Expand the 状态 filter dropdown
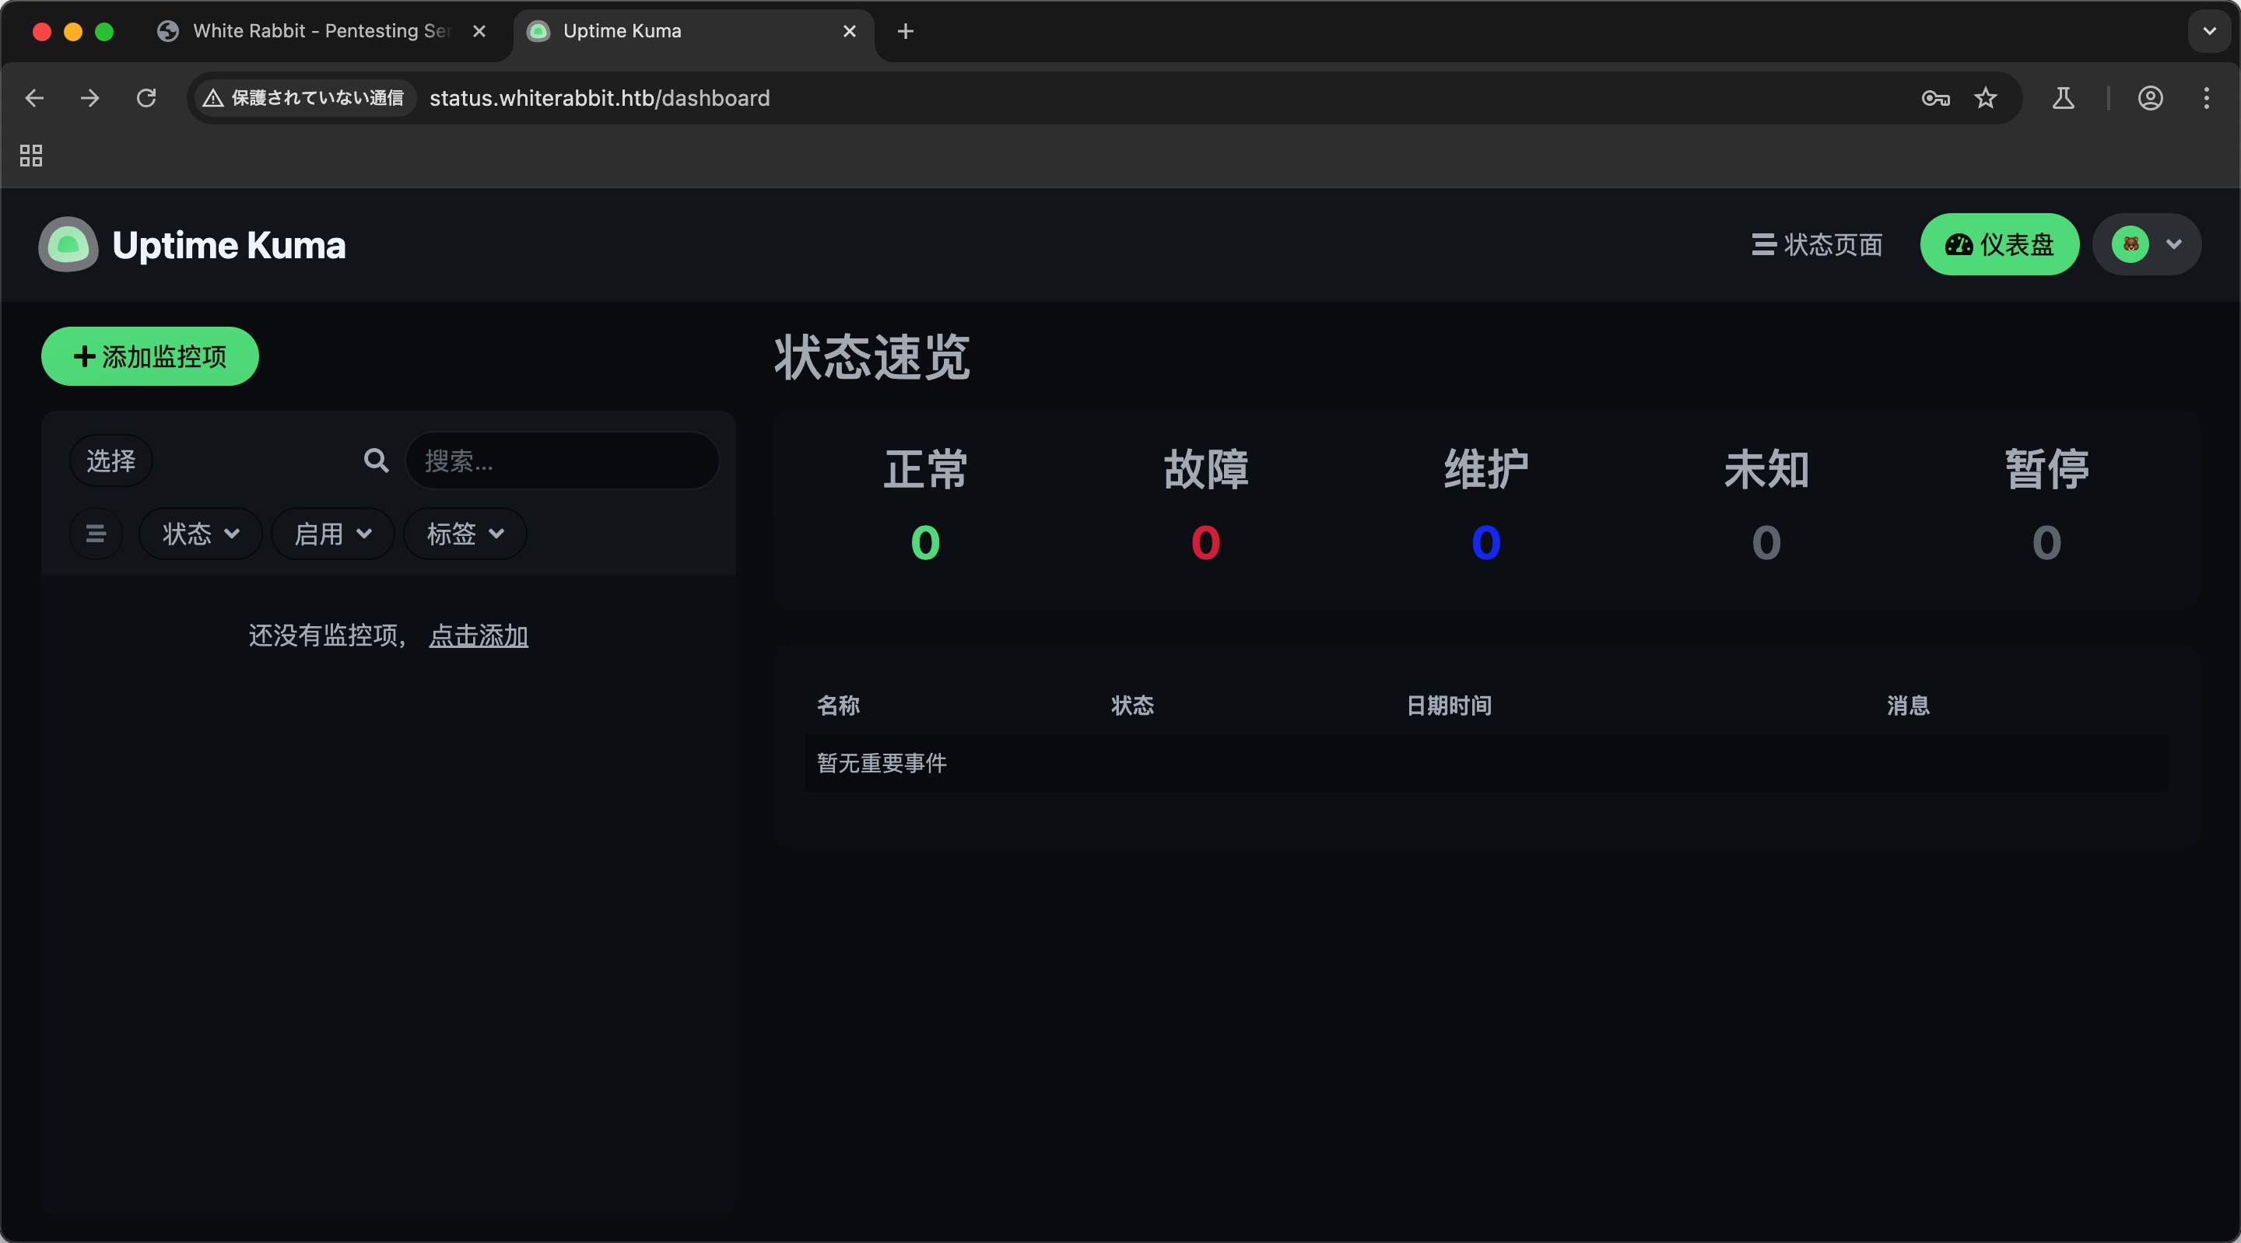Viewport: 2241px width, 1243px height. pyautogui.click(x=200, y=533)
